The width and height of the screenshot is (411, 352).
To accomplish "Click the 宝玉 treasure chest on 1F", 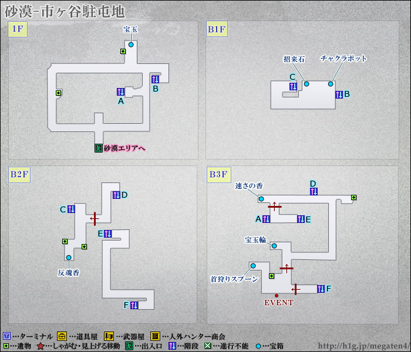I will click(x=131, y=45).
